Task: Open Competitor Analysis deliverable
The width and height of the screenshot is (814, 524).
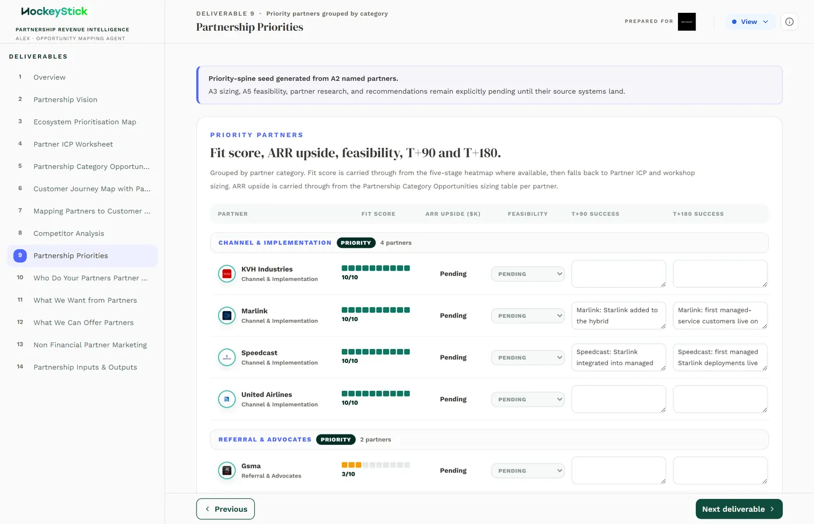Action: (x=82, y=233)
